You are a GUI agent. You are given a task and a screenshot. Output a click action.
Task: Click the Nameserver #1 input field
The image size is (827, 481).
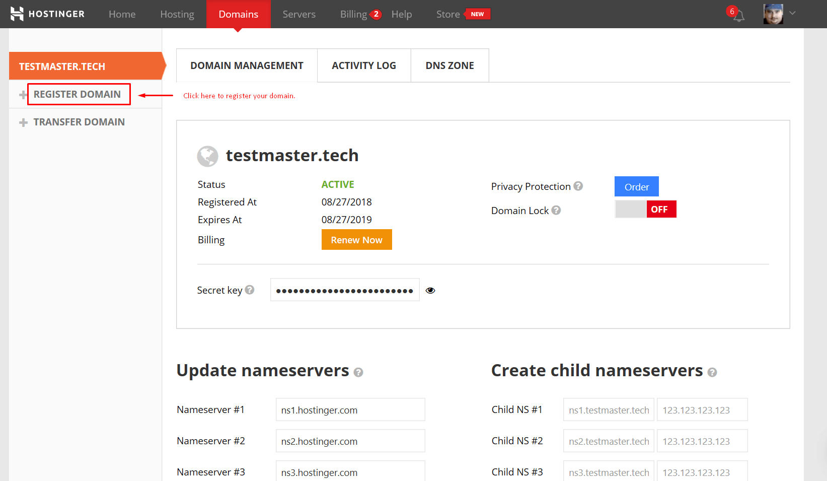(x=350, y=409)
